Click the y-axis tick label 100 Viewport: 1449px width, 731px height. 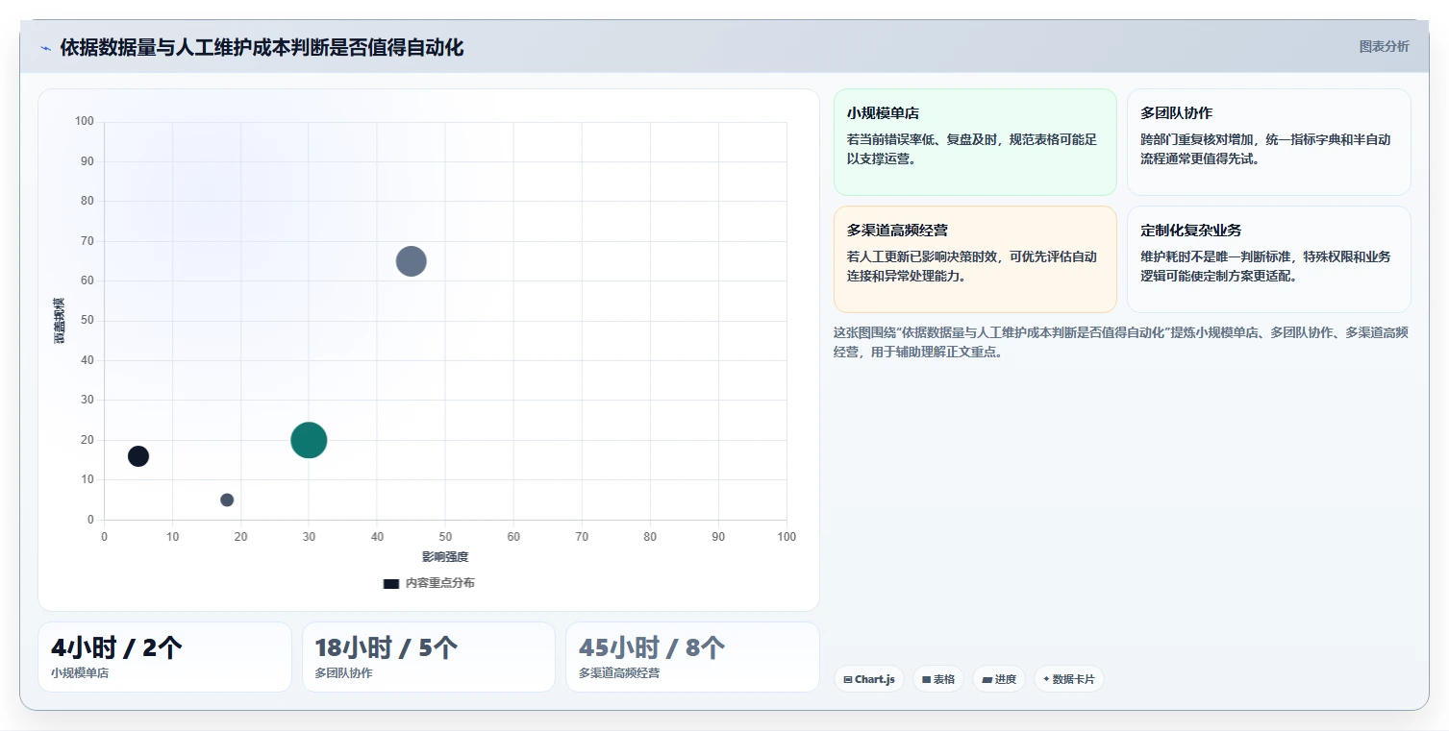tap(85, 121)
